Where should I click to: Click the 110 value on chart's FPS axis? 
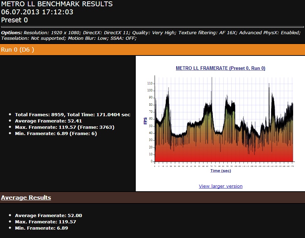(x=150, y=83)
